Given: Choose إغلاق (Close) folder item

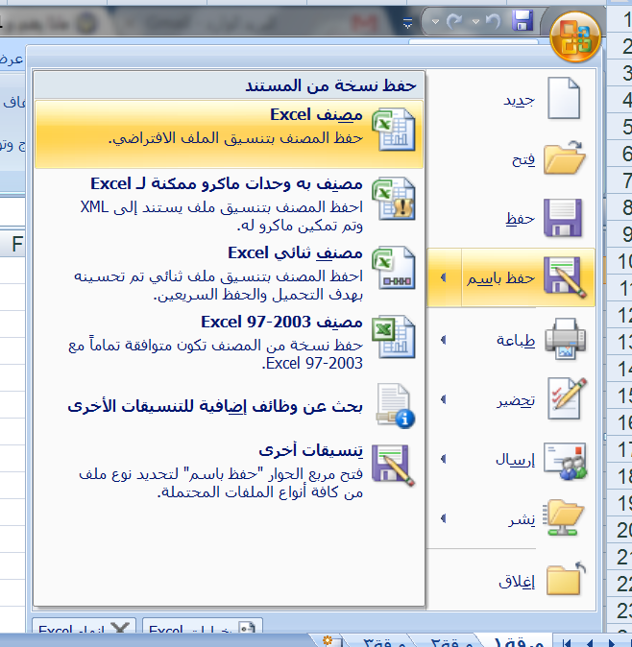Looking at the screenshot, I should coord(512,581).
